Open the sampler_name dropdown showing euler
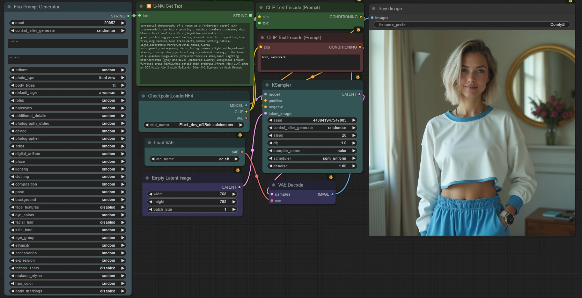582x298 pixels. click(x=312, y=151)
